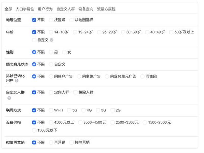Check 按区域 for 地理位置
The height and width of the screenshot is (153, 204).
(51, 20)
